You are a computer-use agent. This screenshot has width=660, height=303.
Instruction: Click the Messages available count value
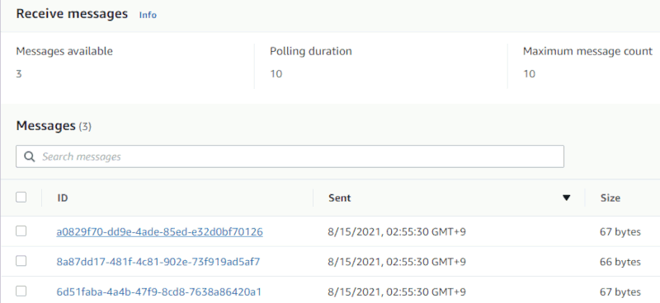tap(19, 74)
